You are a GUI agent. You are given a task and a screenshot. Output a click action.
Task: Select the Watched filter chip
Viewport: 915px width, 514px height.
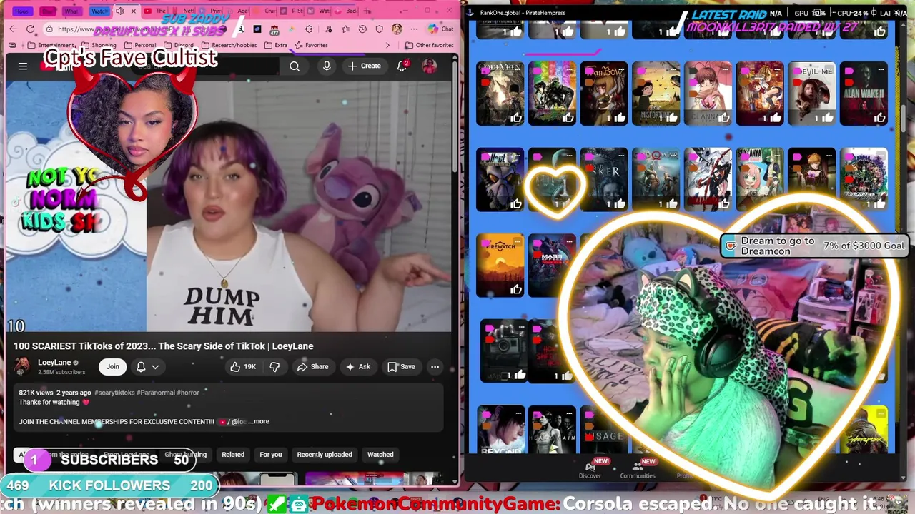(380, 455)
